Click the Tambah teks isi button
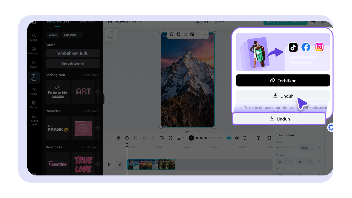 point(73,64)
